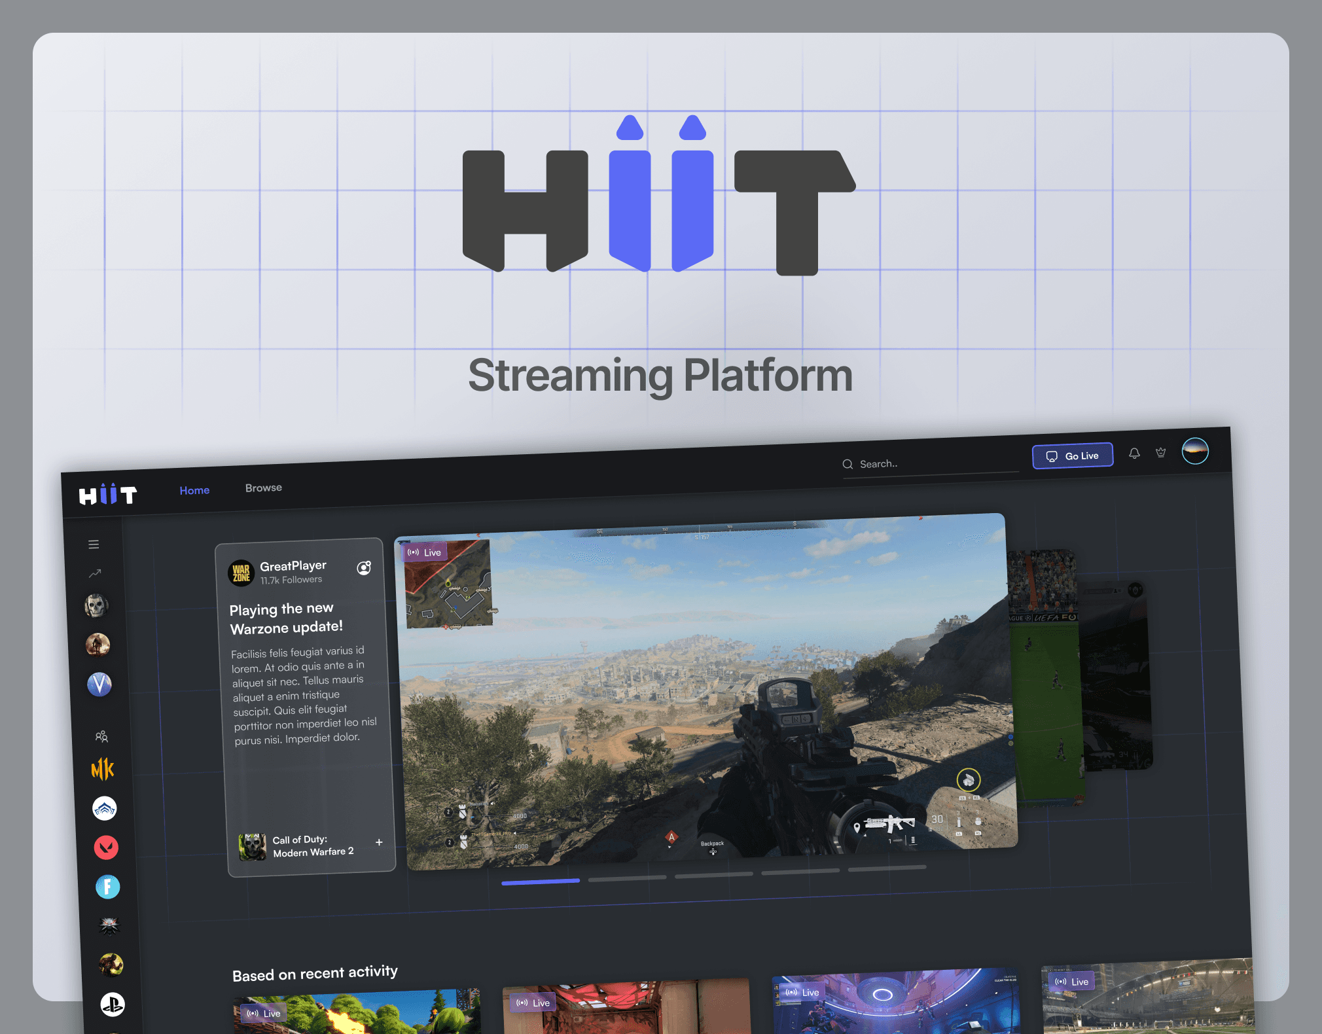Follow GreatPlayer with the add-user icon
The height and width of the screenshot is (1034, 1322).
(x=364, y=567)
